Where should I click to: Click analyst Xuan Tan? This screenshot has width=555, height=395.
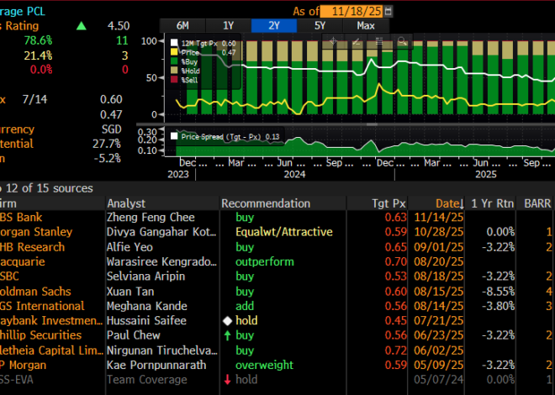pyautogui.click(x=130, y=292)
